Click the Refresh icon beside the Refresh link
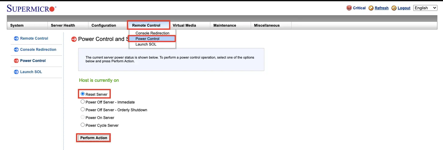The width and height of the screenshot is (443, 150). (371, 8)
